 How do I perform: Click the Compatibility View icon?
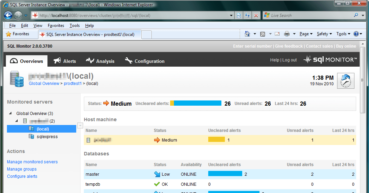(x=239, y=16)
